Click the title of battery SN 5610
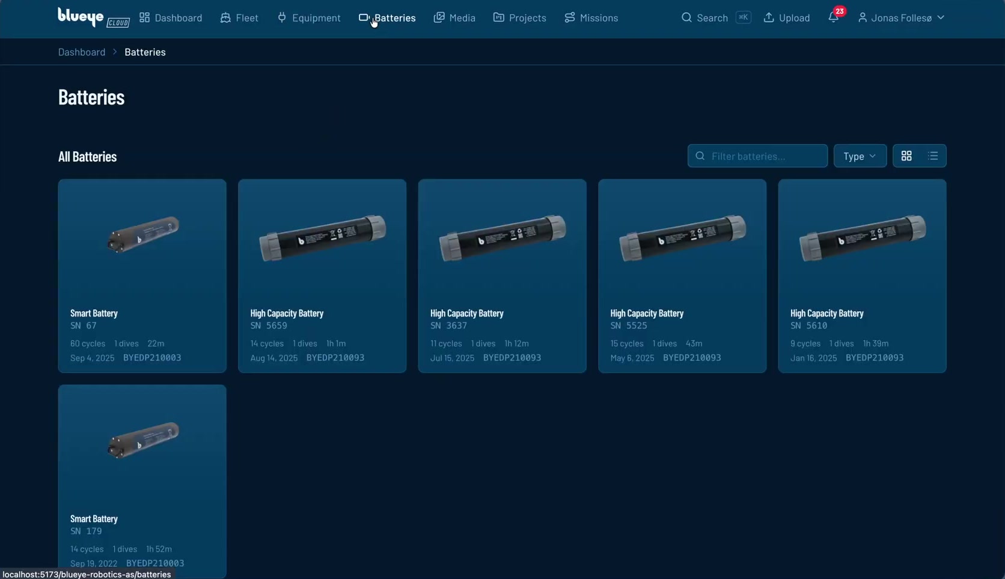 coord(827,313)
